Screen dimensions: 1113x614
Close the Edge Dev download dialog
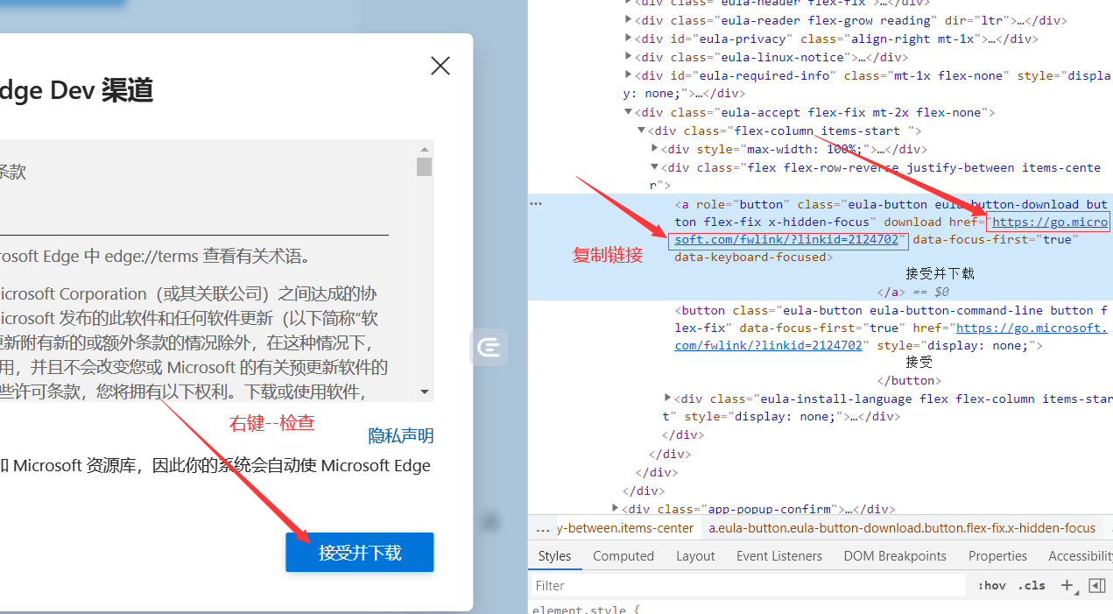click(440, 66)
